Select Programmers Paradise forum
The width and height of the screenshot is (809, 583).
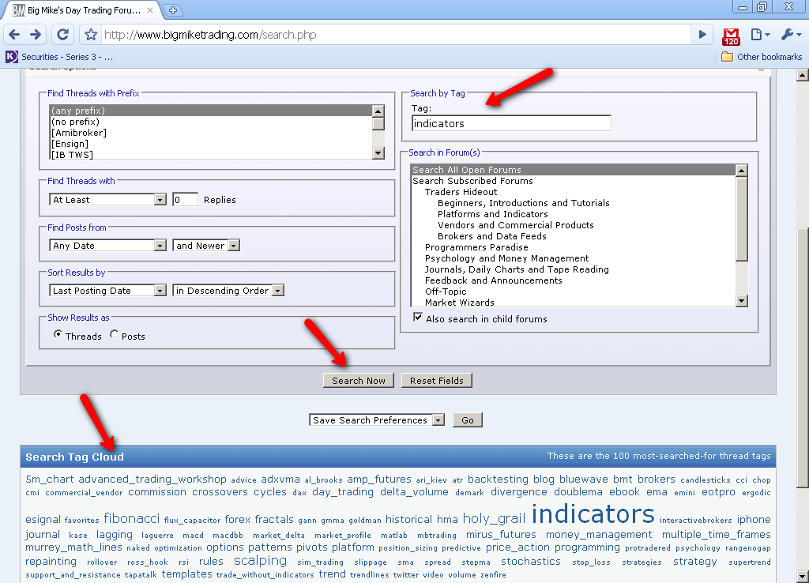[x=574, y=247]
